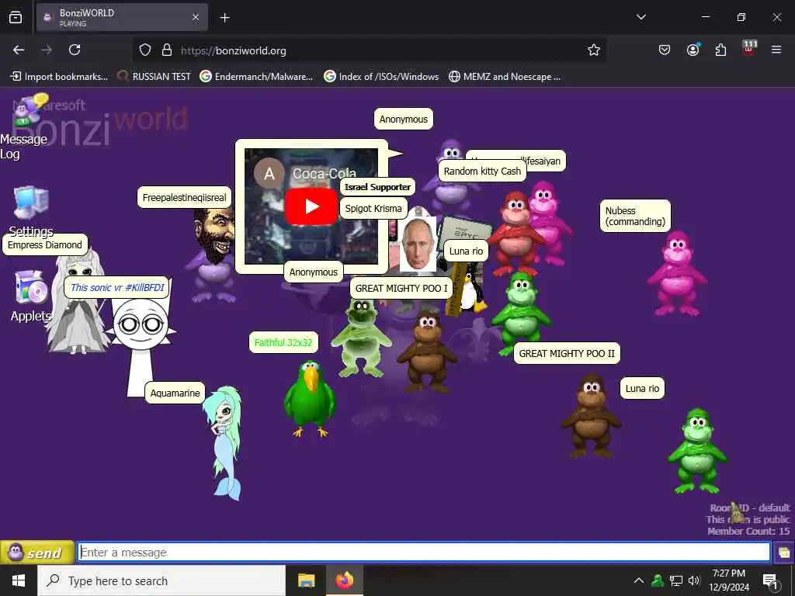Image resolution: width=795 pixels, height=596 pixels.
Task: Click the Random kitty Cash name tag
Action: pos(482,171)
